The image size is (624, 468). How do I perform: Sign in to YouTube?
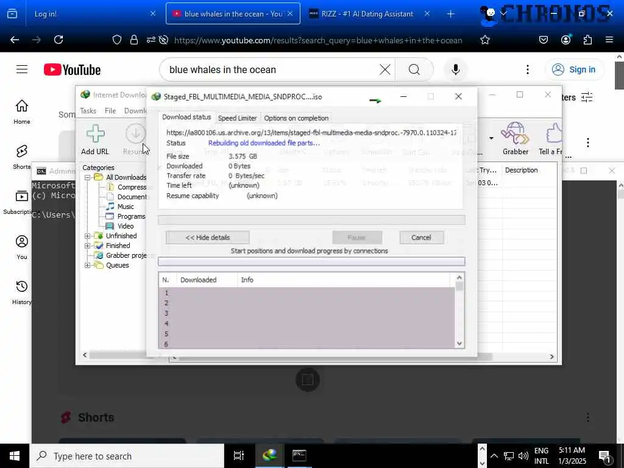point(574,69)
